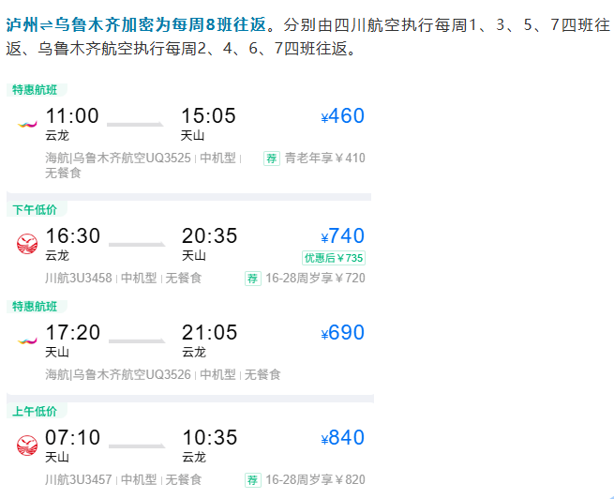Open flight details for 川航3U3458
The image size is (614, 499).
79,278
